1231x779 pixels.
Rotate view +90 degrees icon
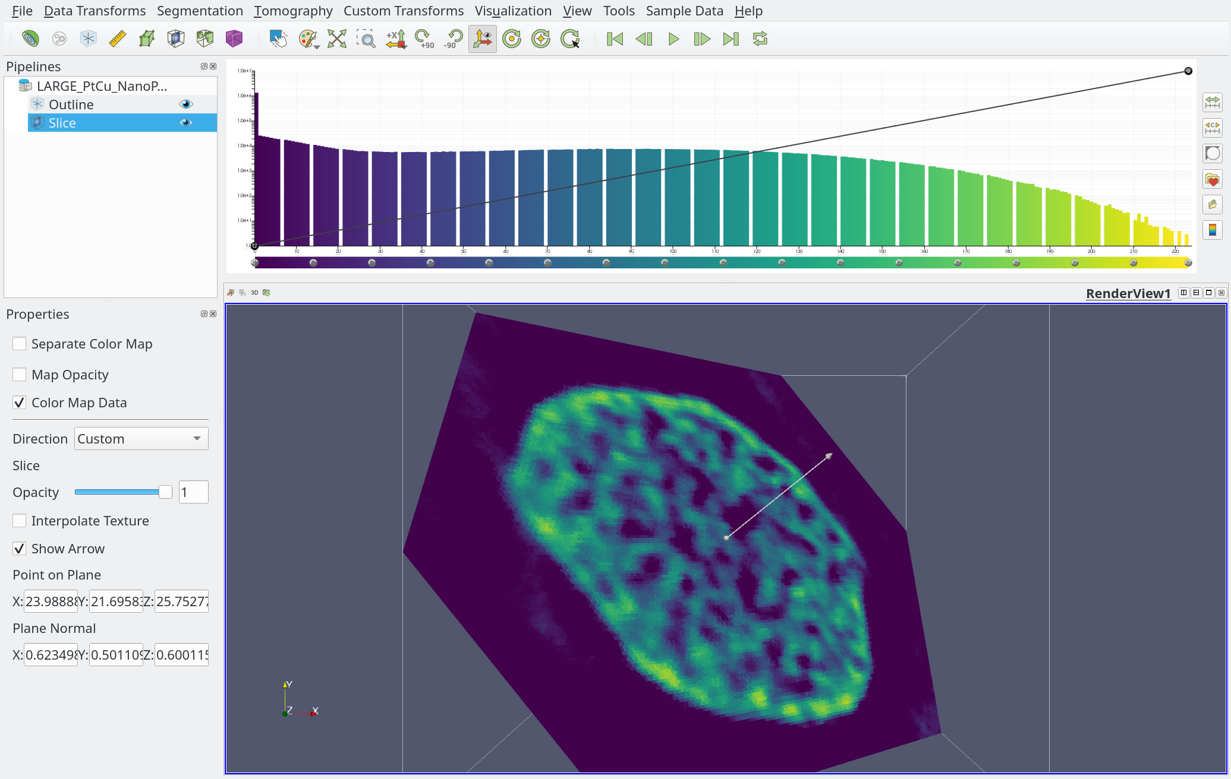coord(424,39)
